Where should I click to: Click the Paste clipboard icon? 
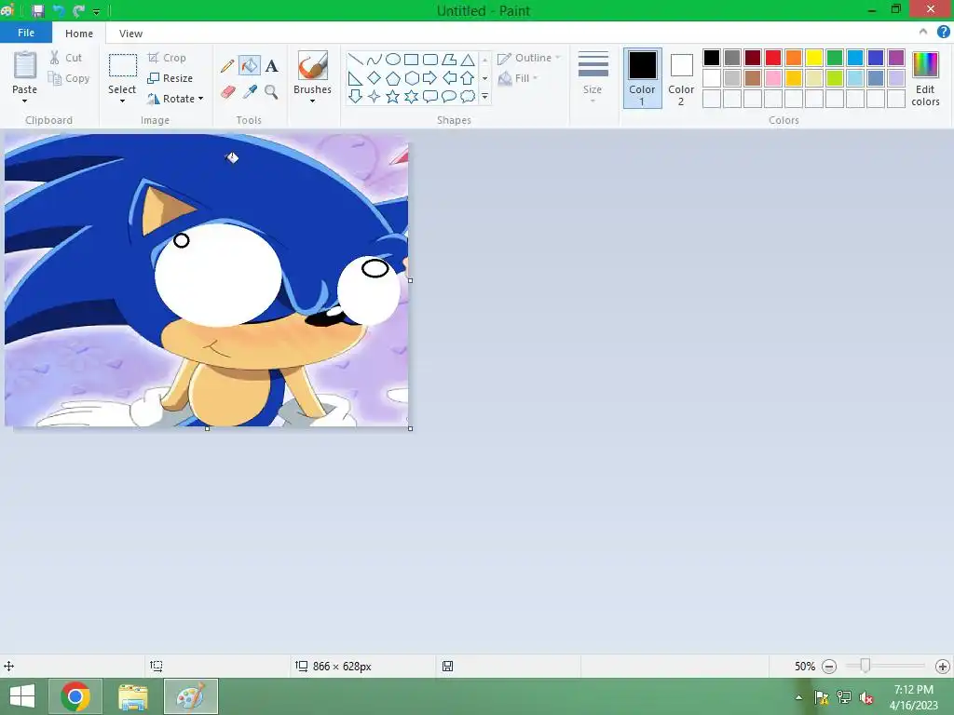25,65
